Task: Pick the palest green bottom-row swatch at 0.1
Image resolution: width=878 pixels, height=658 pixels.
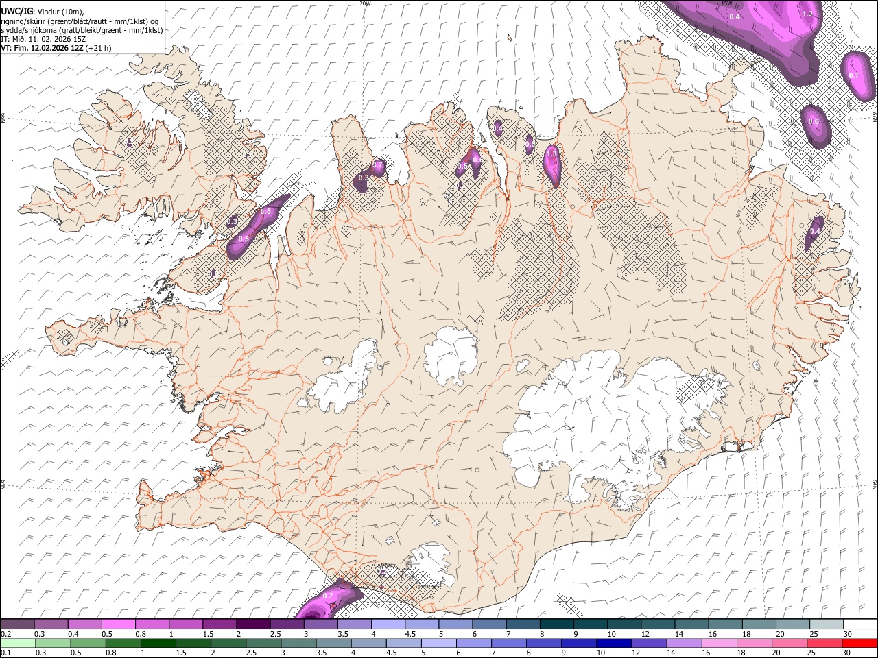Action: click(x=18, y=643)
